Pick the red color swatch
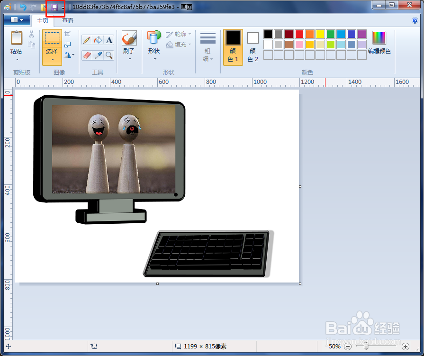Screen dimensions: 424x356 299,34
